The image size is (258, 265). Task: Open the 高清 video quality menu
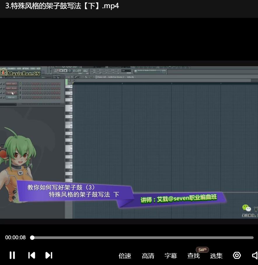(148, 256)
